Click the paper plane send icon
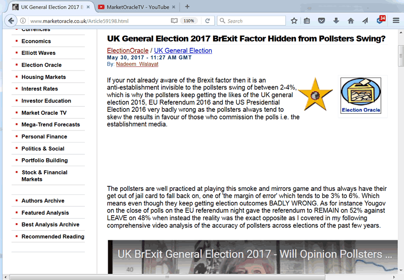This screenshot has width=404, height=280. point(365,21)
